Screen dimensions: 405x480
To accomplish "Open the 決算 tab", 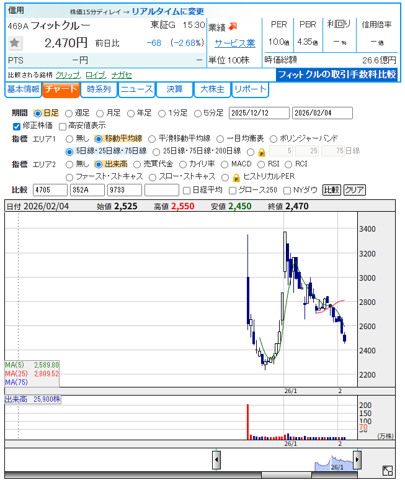I will point(174,89).
